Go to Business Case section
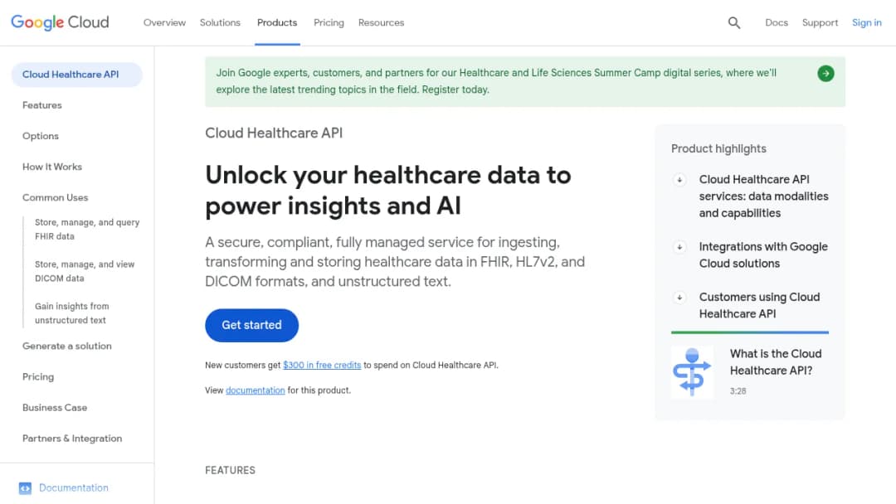The width and height of the screenshot is (896, 504). coord(54,408)
